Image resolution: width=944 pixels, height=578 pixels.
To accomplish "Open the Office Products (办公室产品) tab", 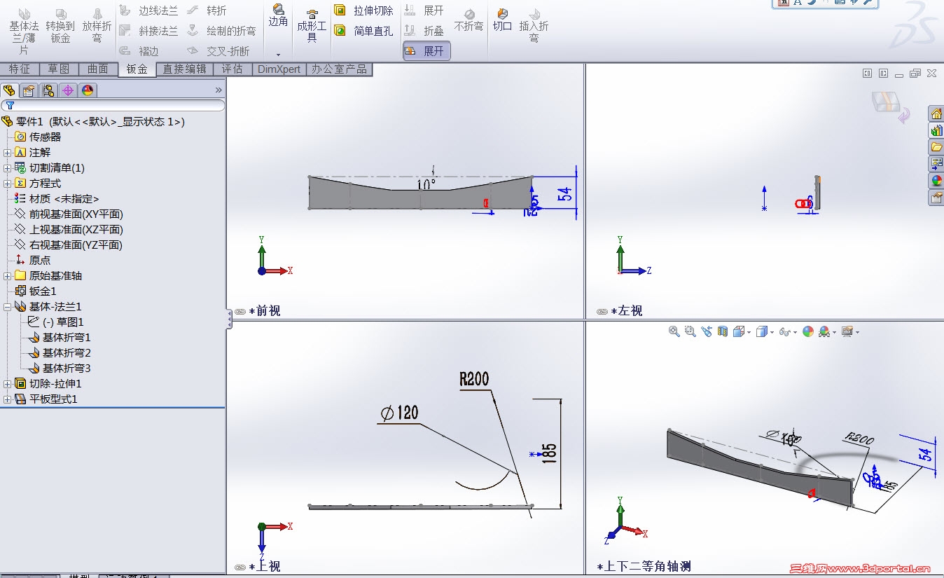I will click(340, 69).
